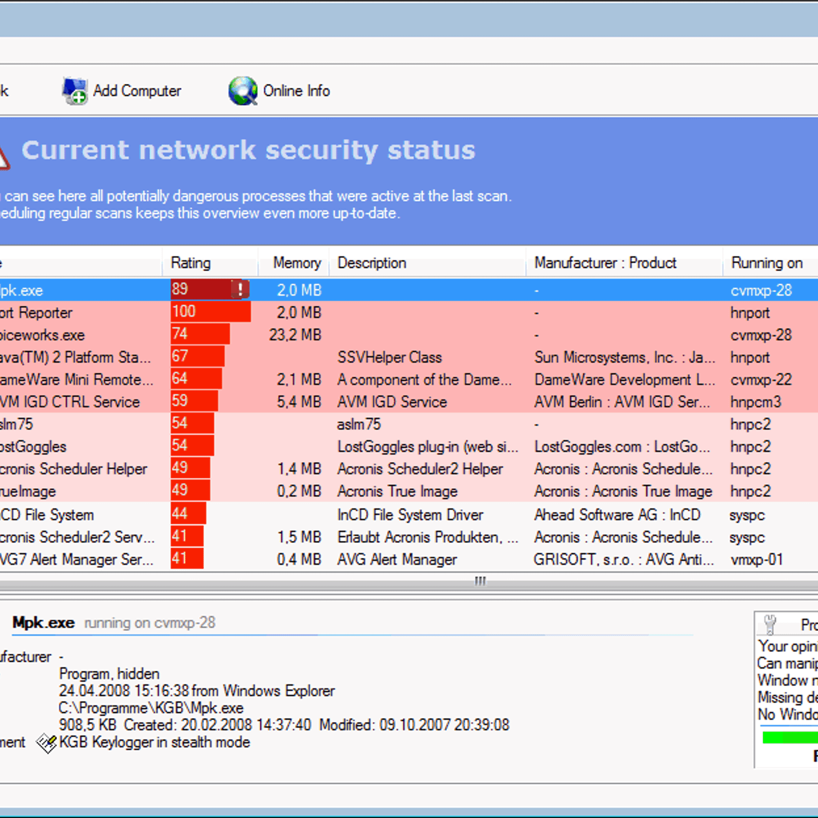Click the C:\Programme\KGB\Mpk.exe path
Screen dimensions: 818x818
click(x=151, y=708)
